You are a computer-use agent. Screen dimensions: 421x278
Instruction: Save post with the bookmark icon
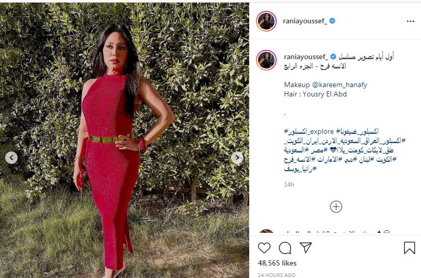pos(410,248)
